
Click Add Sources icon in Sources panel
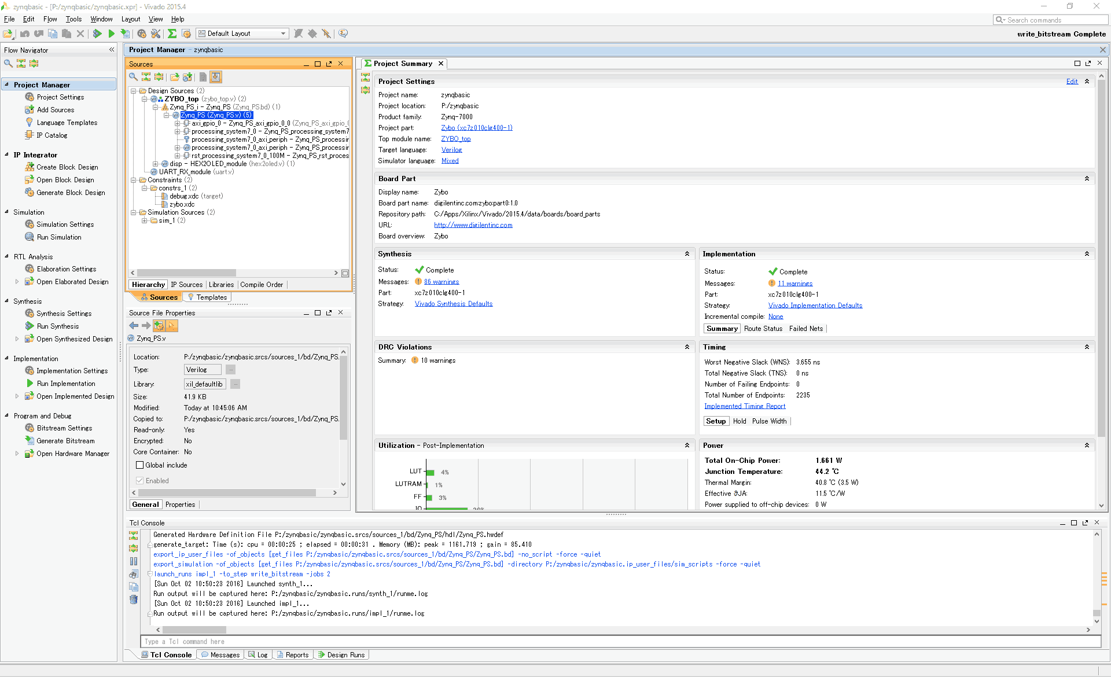187,77
